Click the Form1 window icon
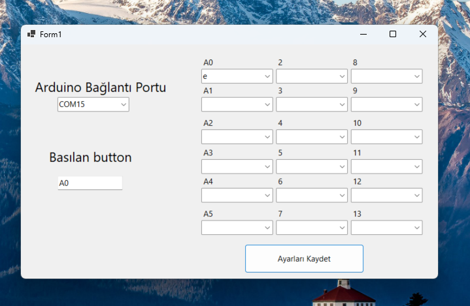470x306 pixels. click(x=31, y=34)
